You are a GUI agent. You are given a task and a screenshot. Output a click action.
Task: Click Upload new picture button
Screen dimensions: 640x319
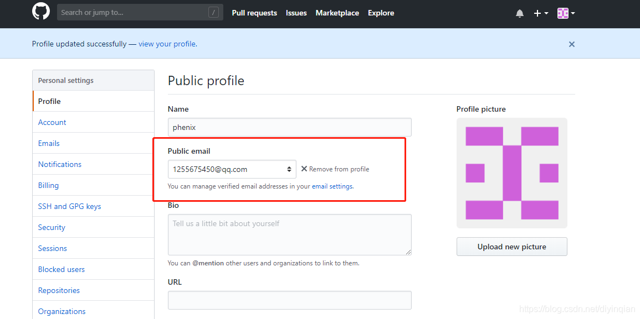pos(512,247)
